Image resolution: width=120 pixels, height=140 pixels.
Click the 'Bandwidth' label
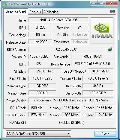click(x=73, y=93)
